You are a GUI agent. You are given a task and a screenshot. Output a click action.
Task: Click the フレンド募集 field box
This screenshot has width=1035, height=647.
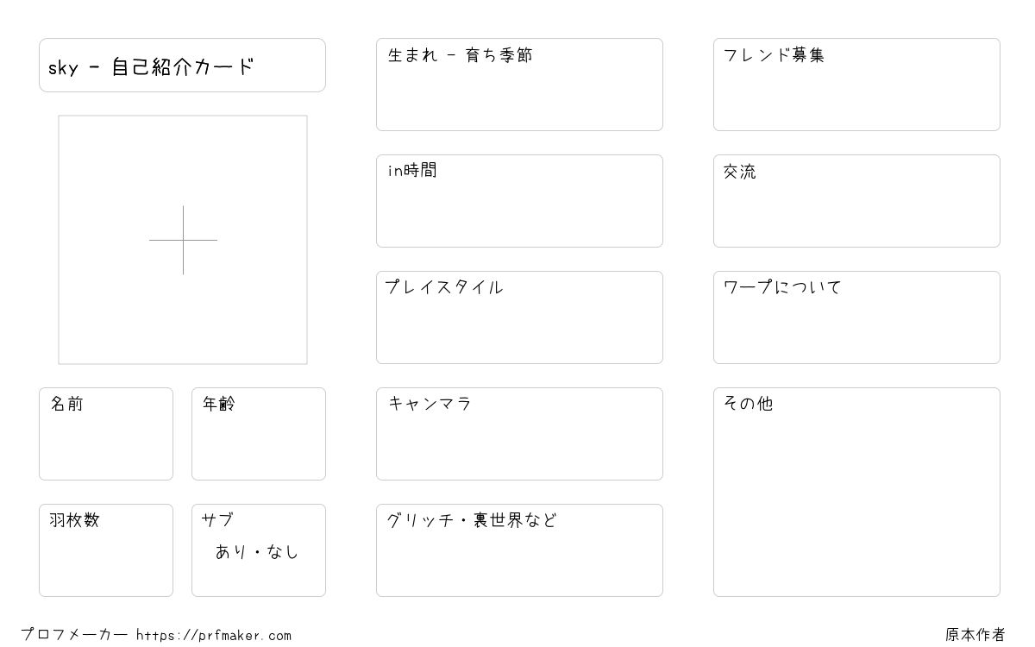[x=856, y=85]
